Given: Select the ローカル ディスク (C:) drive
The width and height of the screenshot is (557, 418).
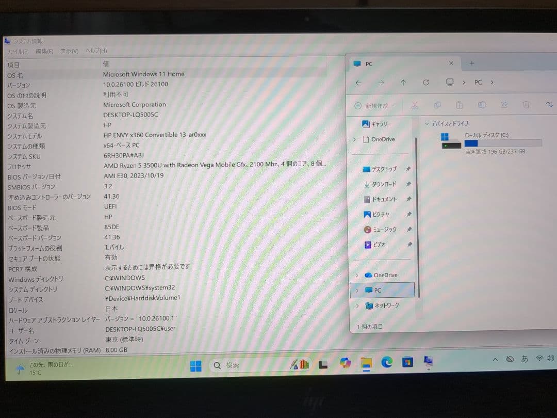Looking at the screenshot, I should [x=491, y=142].
